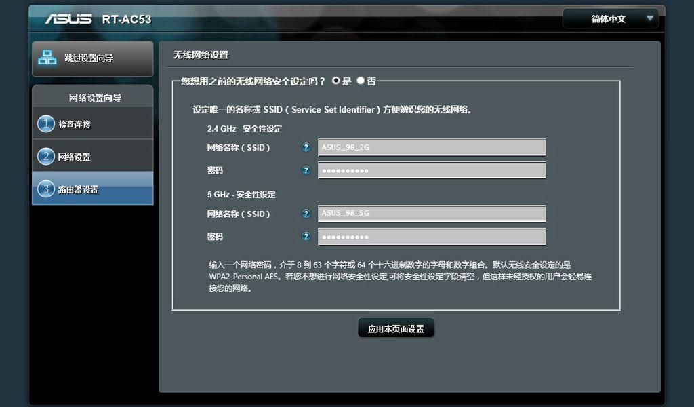
Task: Select the 是 (Yes) radio button
Action: [x=336, y=81]
